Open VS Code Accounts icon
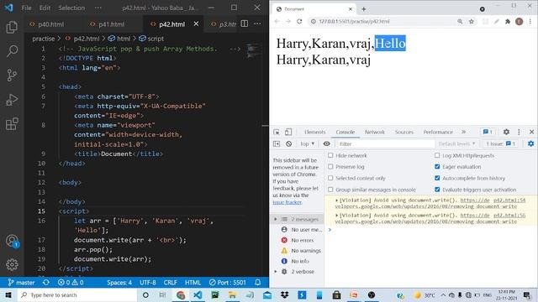This screenshot has width=538, height=302. (12, 241)
